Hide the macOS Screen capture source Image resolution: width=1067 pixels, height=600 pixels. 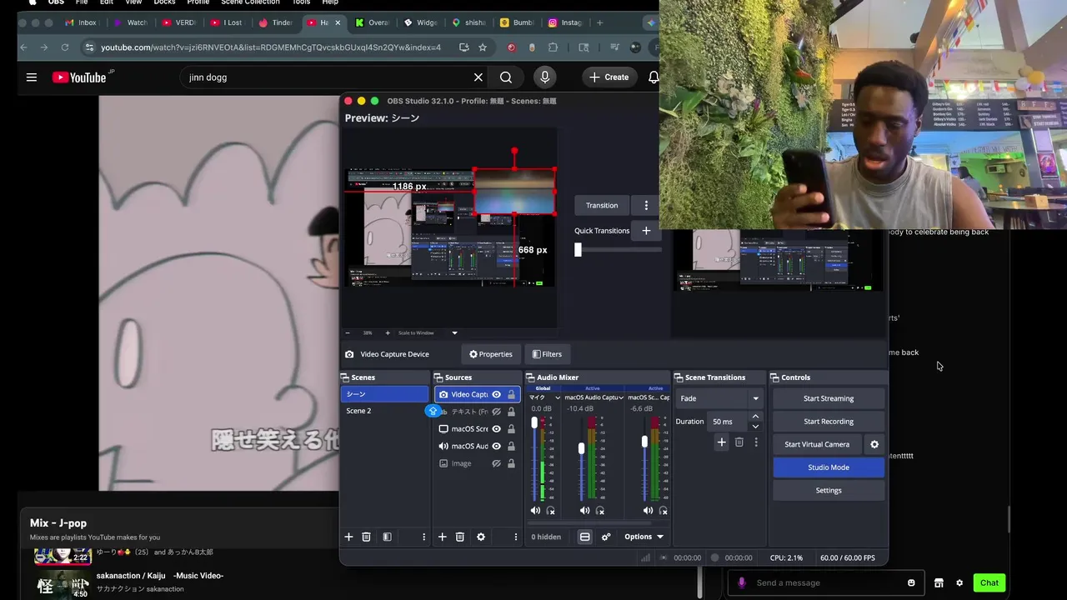click(x=496, y=429)
